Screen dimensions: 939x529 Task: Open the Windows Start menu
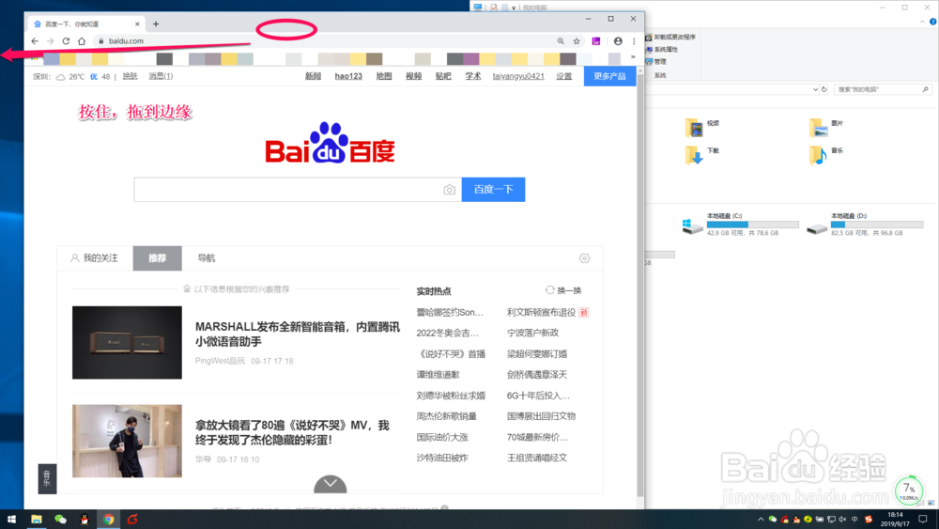(x=11, y=519)
